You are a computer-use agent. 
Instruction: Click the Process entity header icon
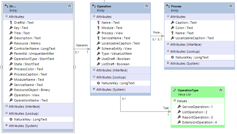tap(168, 6)
